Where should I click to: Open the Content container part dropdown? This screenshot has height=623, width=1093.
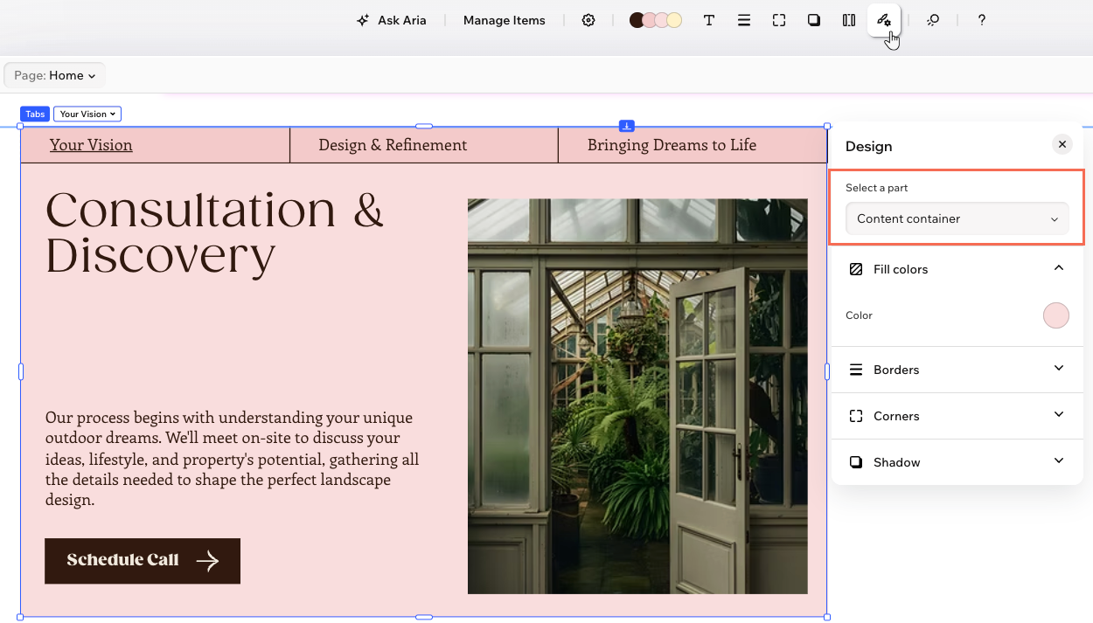(957, 218)
